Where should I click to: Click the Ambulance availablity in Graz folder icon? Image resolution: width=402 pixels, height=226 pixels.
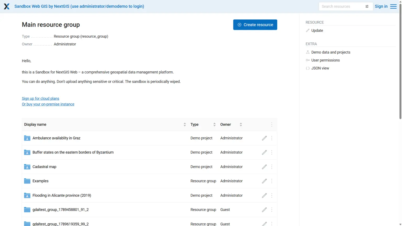coord(27,138)
